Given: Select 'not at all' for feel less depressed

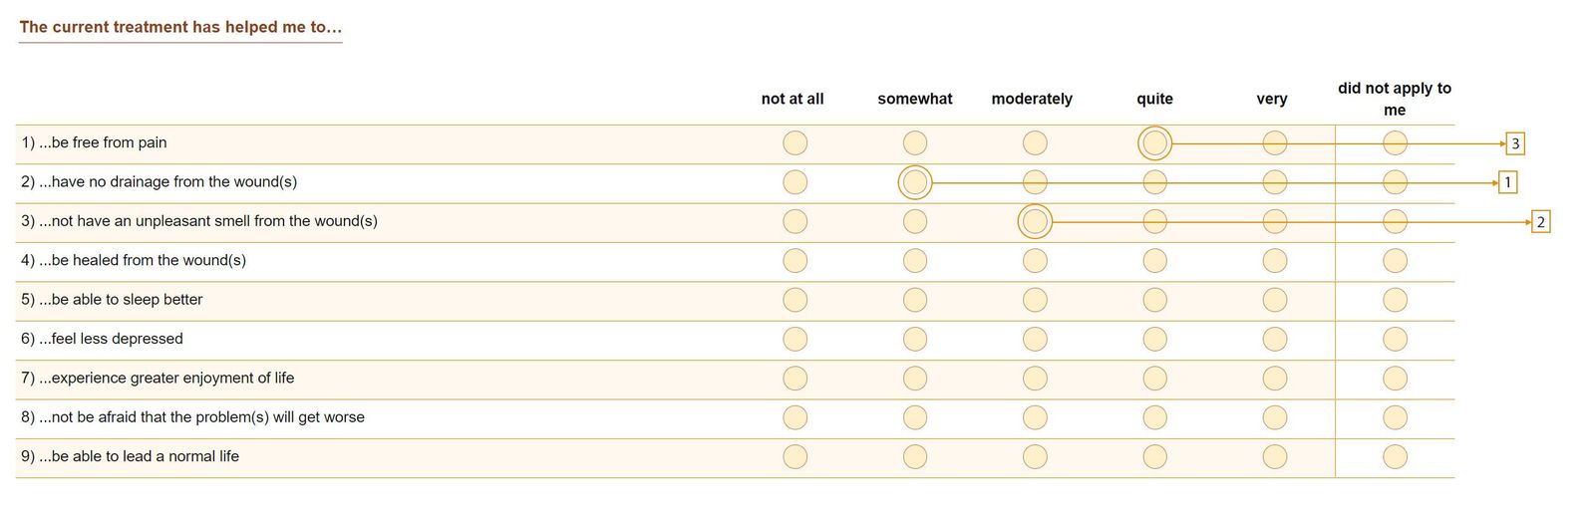Looking at the screenshot, I should point(795,339).
